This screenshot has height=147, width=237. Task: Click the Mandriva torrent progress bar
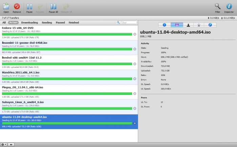point(67,79)
